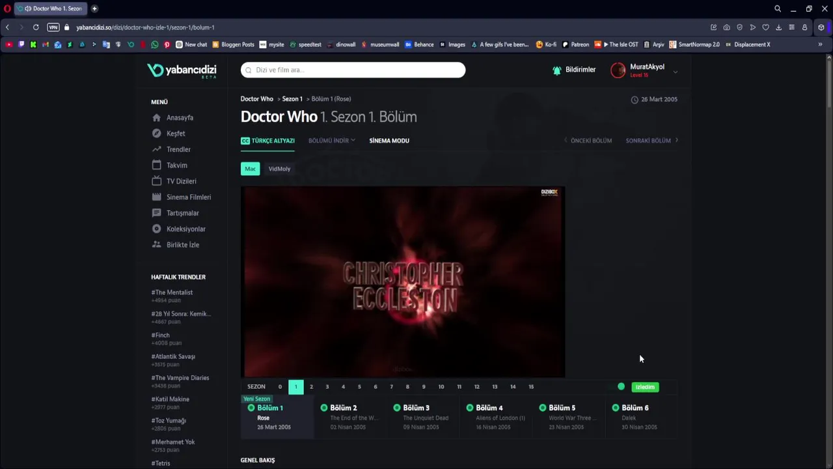833x469 pixels.
Task: Click the video player showing Christopher Eccleston
Action: (403, 282)
